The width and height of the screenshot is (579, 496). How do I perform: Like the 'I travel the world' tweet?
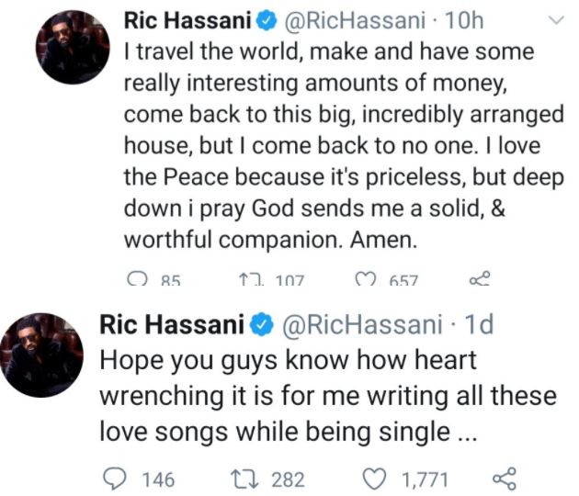[363, 279]
